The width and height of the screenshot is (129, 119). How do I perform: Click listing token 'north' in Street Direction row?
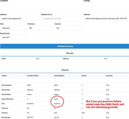[x=56, y=99]
